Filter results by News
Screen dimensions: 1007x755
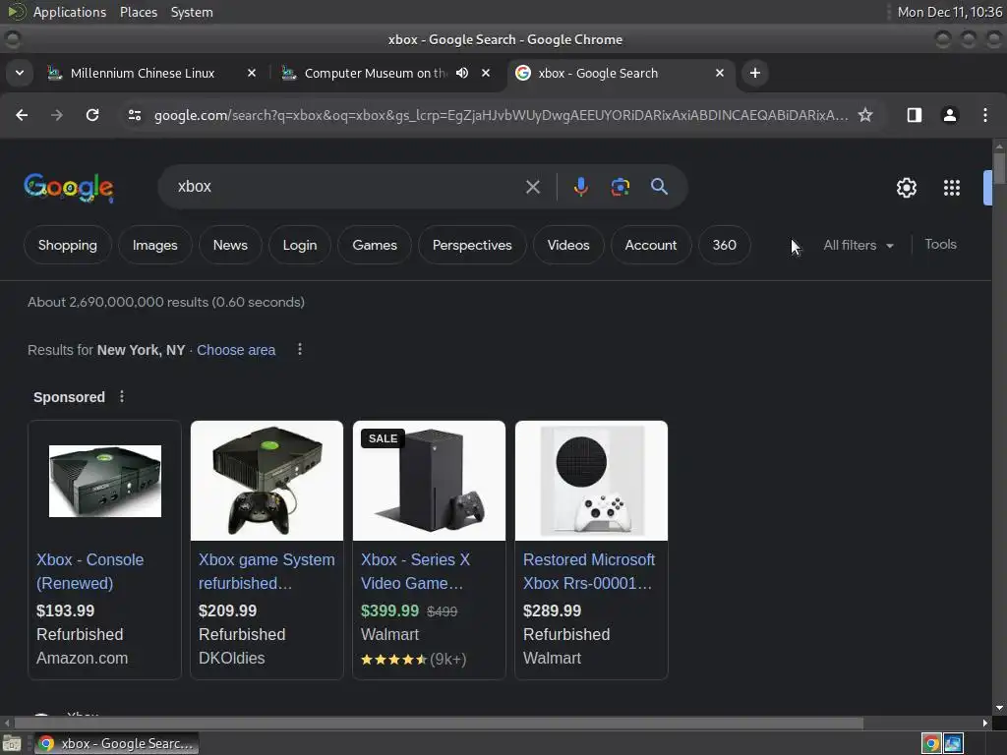[x=230, y=245]
